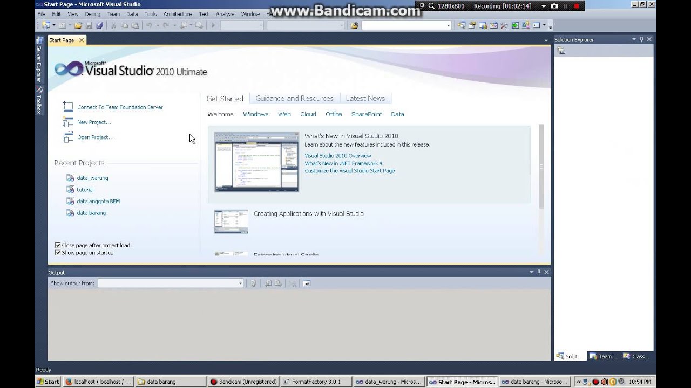Click the New Project... link
This screenshot has width=691, height=388.
click(94, 122)
